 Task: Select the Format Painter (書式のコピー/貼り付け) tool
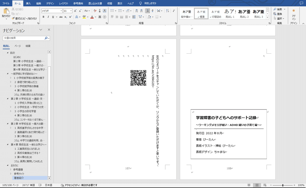coord(24,19)
